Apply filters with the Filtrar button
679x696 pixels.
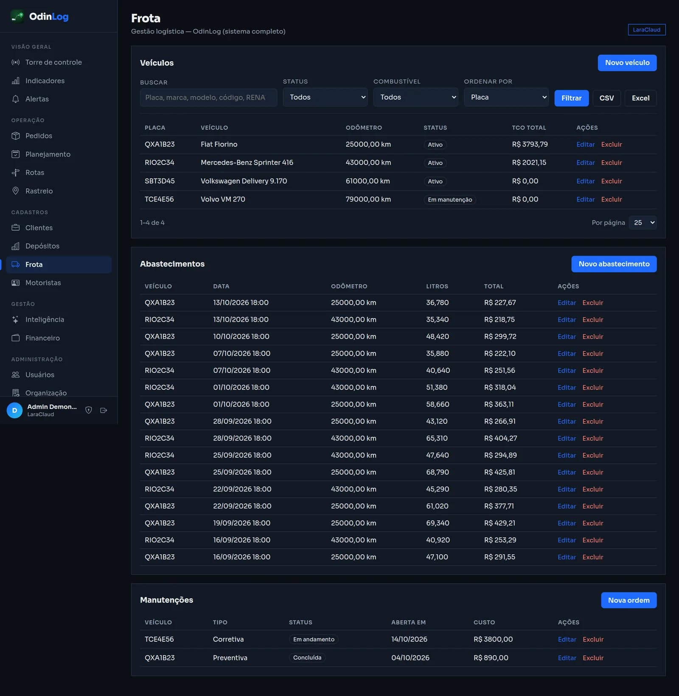tap(571, 98)
